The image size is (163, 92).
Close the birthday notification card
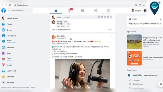[161, 19]
